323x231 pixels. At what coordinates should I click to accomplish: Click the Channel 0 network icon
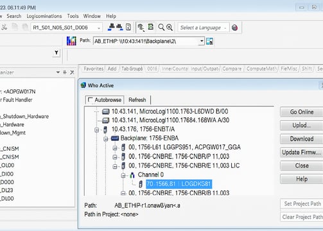tap(132, 175)
